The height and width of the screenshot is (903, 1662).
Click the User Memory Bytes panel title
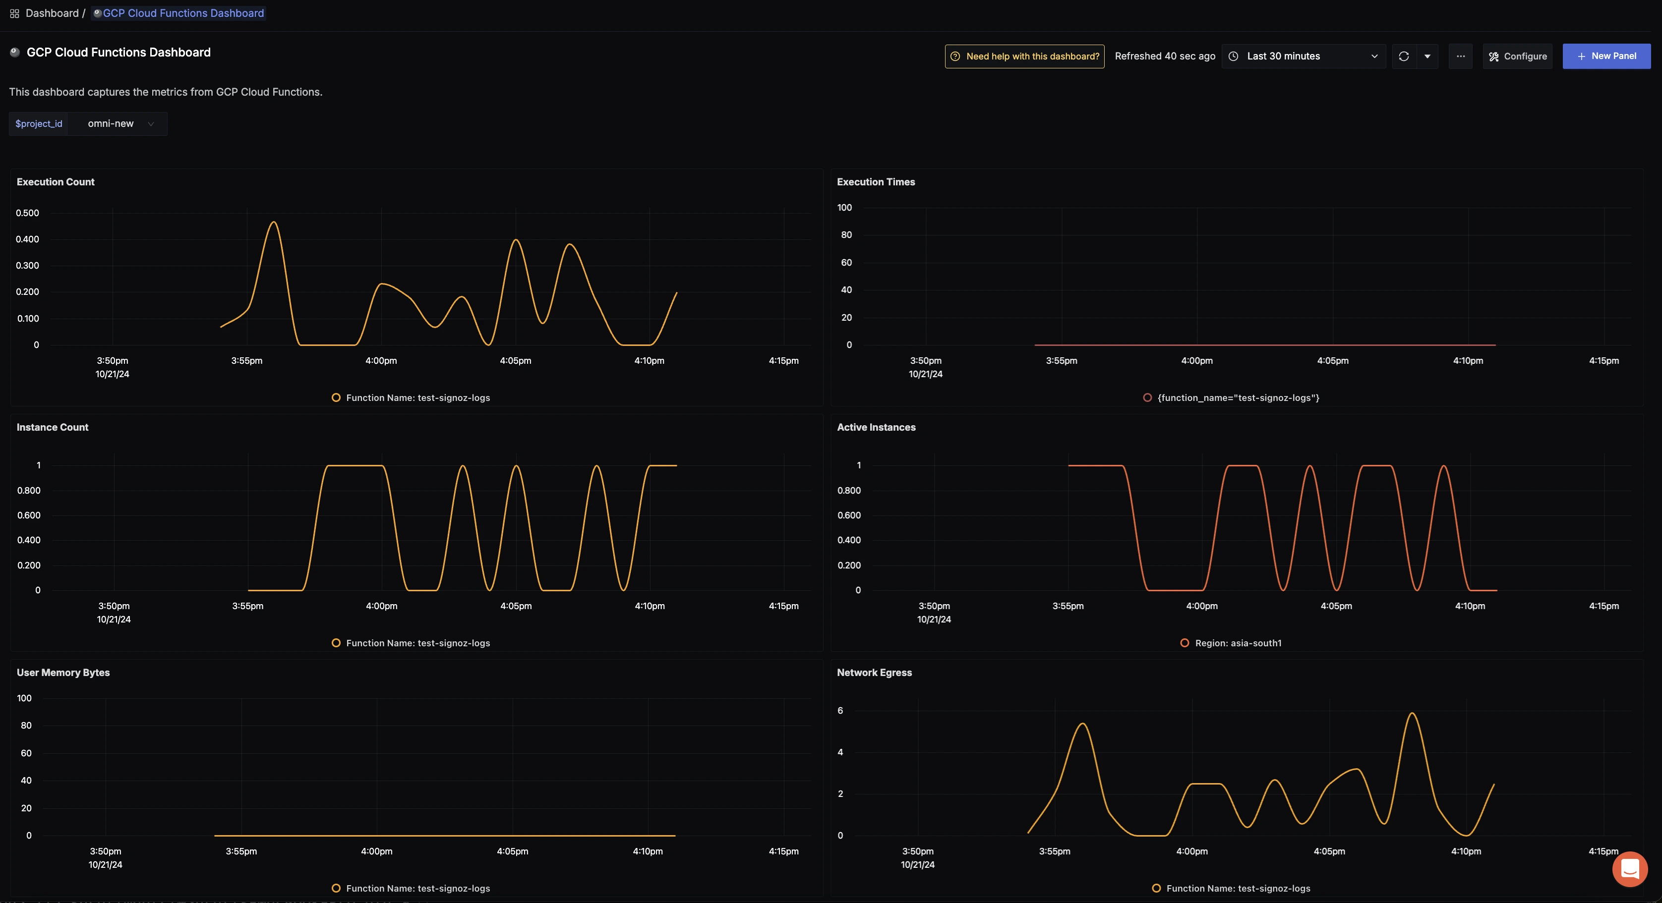(x=63, y=673)
